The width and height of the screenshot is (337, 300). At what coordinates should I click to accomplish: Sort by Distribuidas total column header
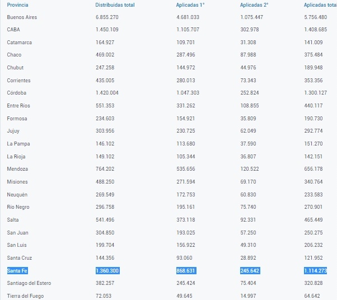coord(115,5)
